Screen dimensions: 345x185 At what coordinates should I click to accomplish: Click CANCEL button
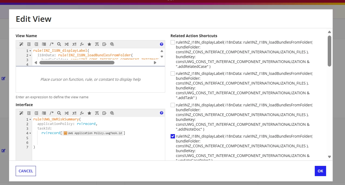point(26,171)
